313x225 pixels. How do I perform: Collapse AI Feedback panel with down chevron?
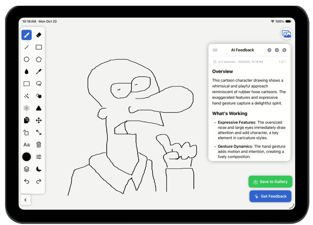(x=277, y=50)
